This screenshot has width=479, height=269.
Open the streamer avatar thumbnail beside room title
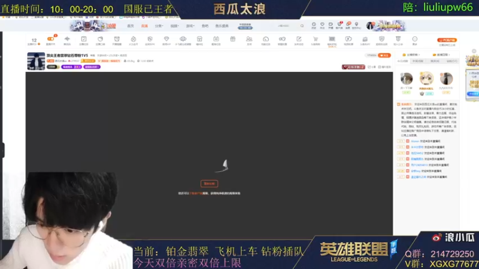36,61
